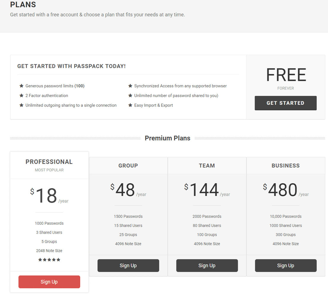Click star icon beside Generous password limits
The image size is (328, 304).
coord(21,86)
